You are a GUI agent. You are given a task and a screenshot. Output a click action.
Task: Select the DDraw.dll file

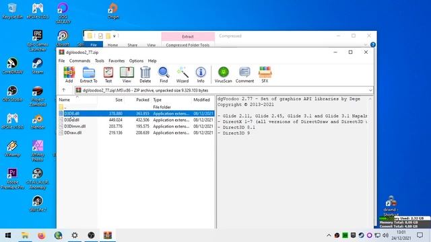pos(136,132)
